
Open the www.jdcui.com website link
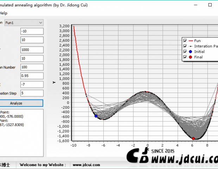tap(82, 164)
